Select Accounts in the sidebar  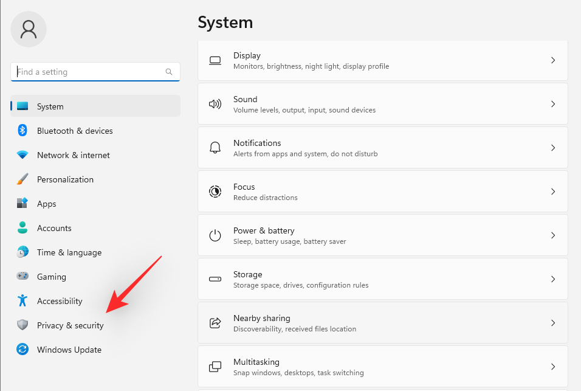click(54, 228)
